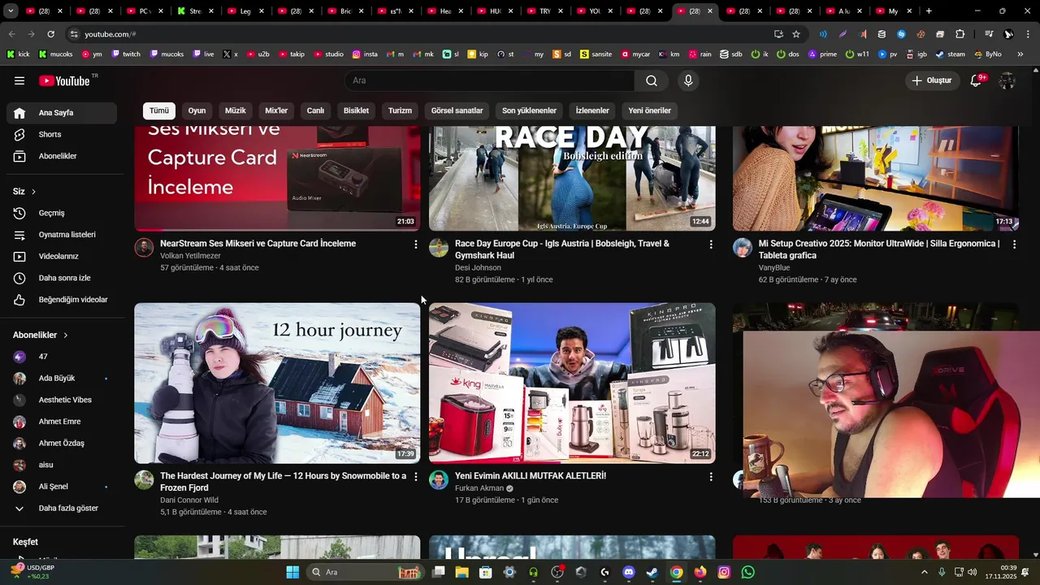Select the Canlı filter chip
This screenshot has width=1040, height=585.
pos(315,110)
